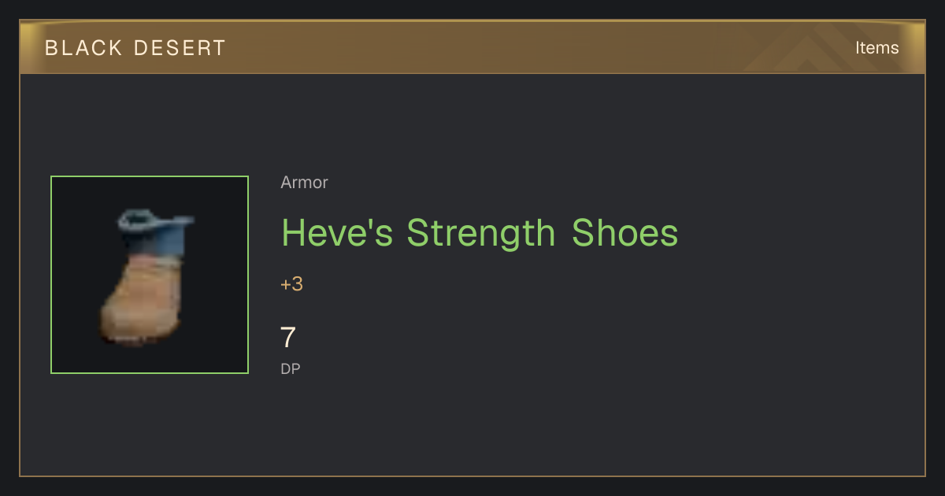Click the word DESERT in the header

click(180, 48)
